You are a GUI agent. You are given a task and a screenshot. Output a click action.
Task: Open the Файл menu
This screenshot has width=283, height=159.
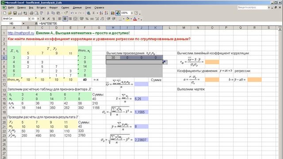click(x=11, y=8)
